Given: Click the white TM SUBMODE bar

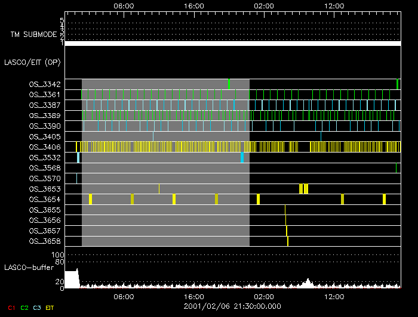Looking at the screenshot, I should click(x=232, y=43).
